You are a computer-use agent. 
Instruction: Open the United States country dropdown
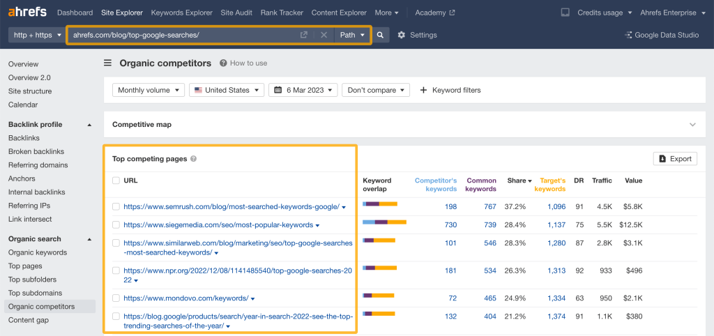coord(227,90)
